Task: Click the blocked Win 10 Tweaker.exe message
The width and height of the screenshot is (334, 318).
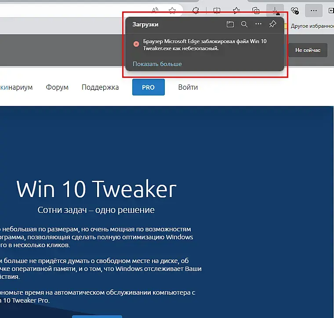Action: 205,45
